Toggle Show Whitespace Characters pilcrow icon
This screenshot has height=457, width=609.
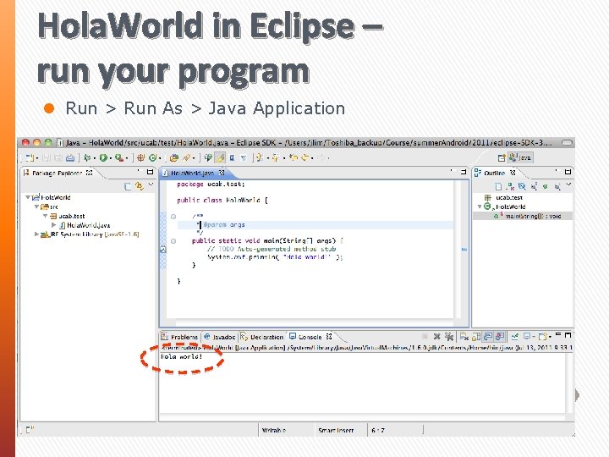244,157
